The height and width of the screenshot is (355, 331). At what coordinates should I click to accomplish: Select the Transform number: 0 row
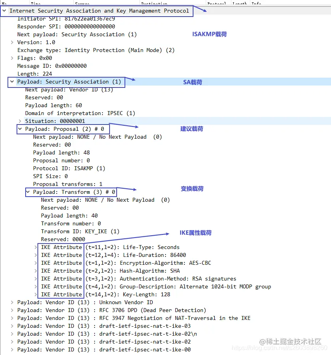(x=71, y=223)
